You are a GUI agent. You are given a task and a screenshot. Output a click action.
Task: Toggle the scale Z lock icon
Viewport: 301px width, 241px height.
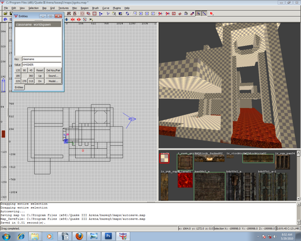pos(153,14)
